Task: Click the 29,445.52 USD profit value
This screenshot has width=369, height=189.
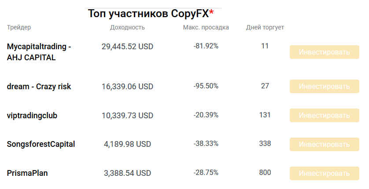Action: coord(127,47)
